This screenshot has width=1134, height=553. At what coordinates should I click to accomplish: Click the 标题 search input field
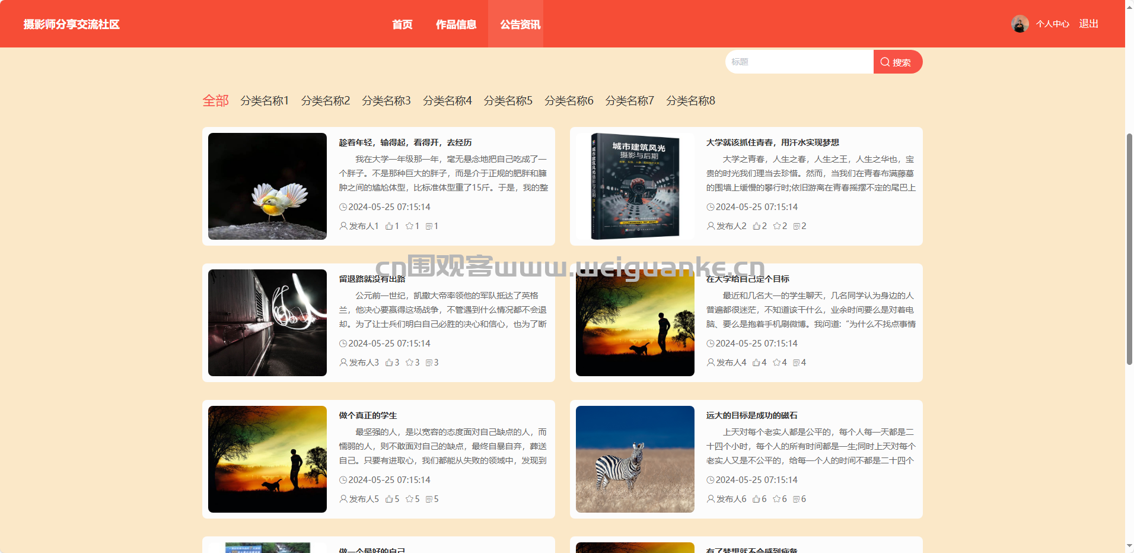point(799,62)
